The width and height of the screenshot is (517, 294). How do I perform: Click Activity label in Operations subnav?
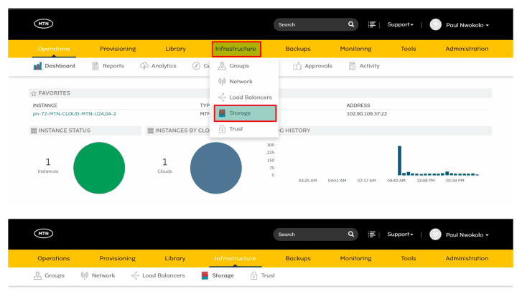370,66
